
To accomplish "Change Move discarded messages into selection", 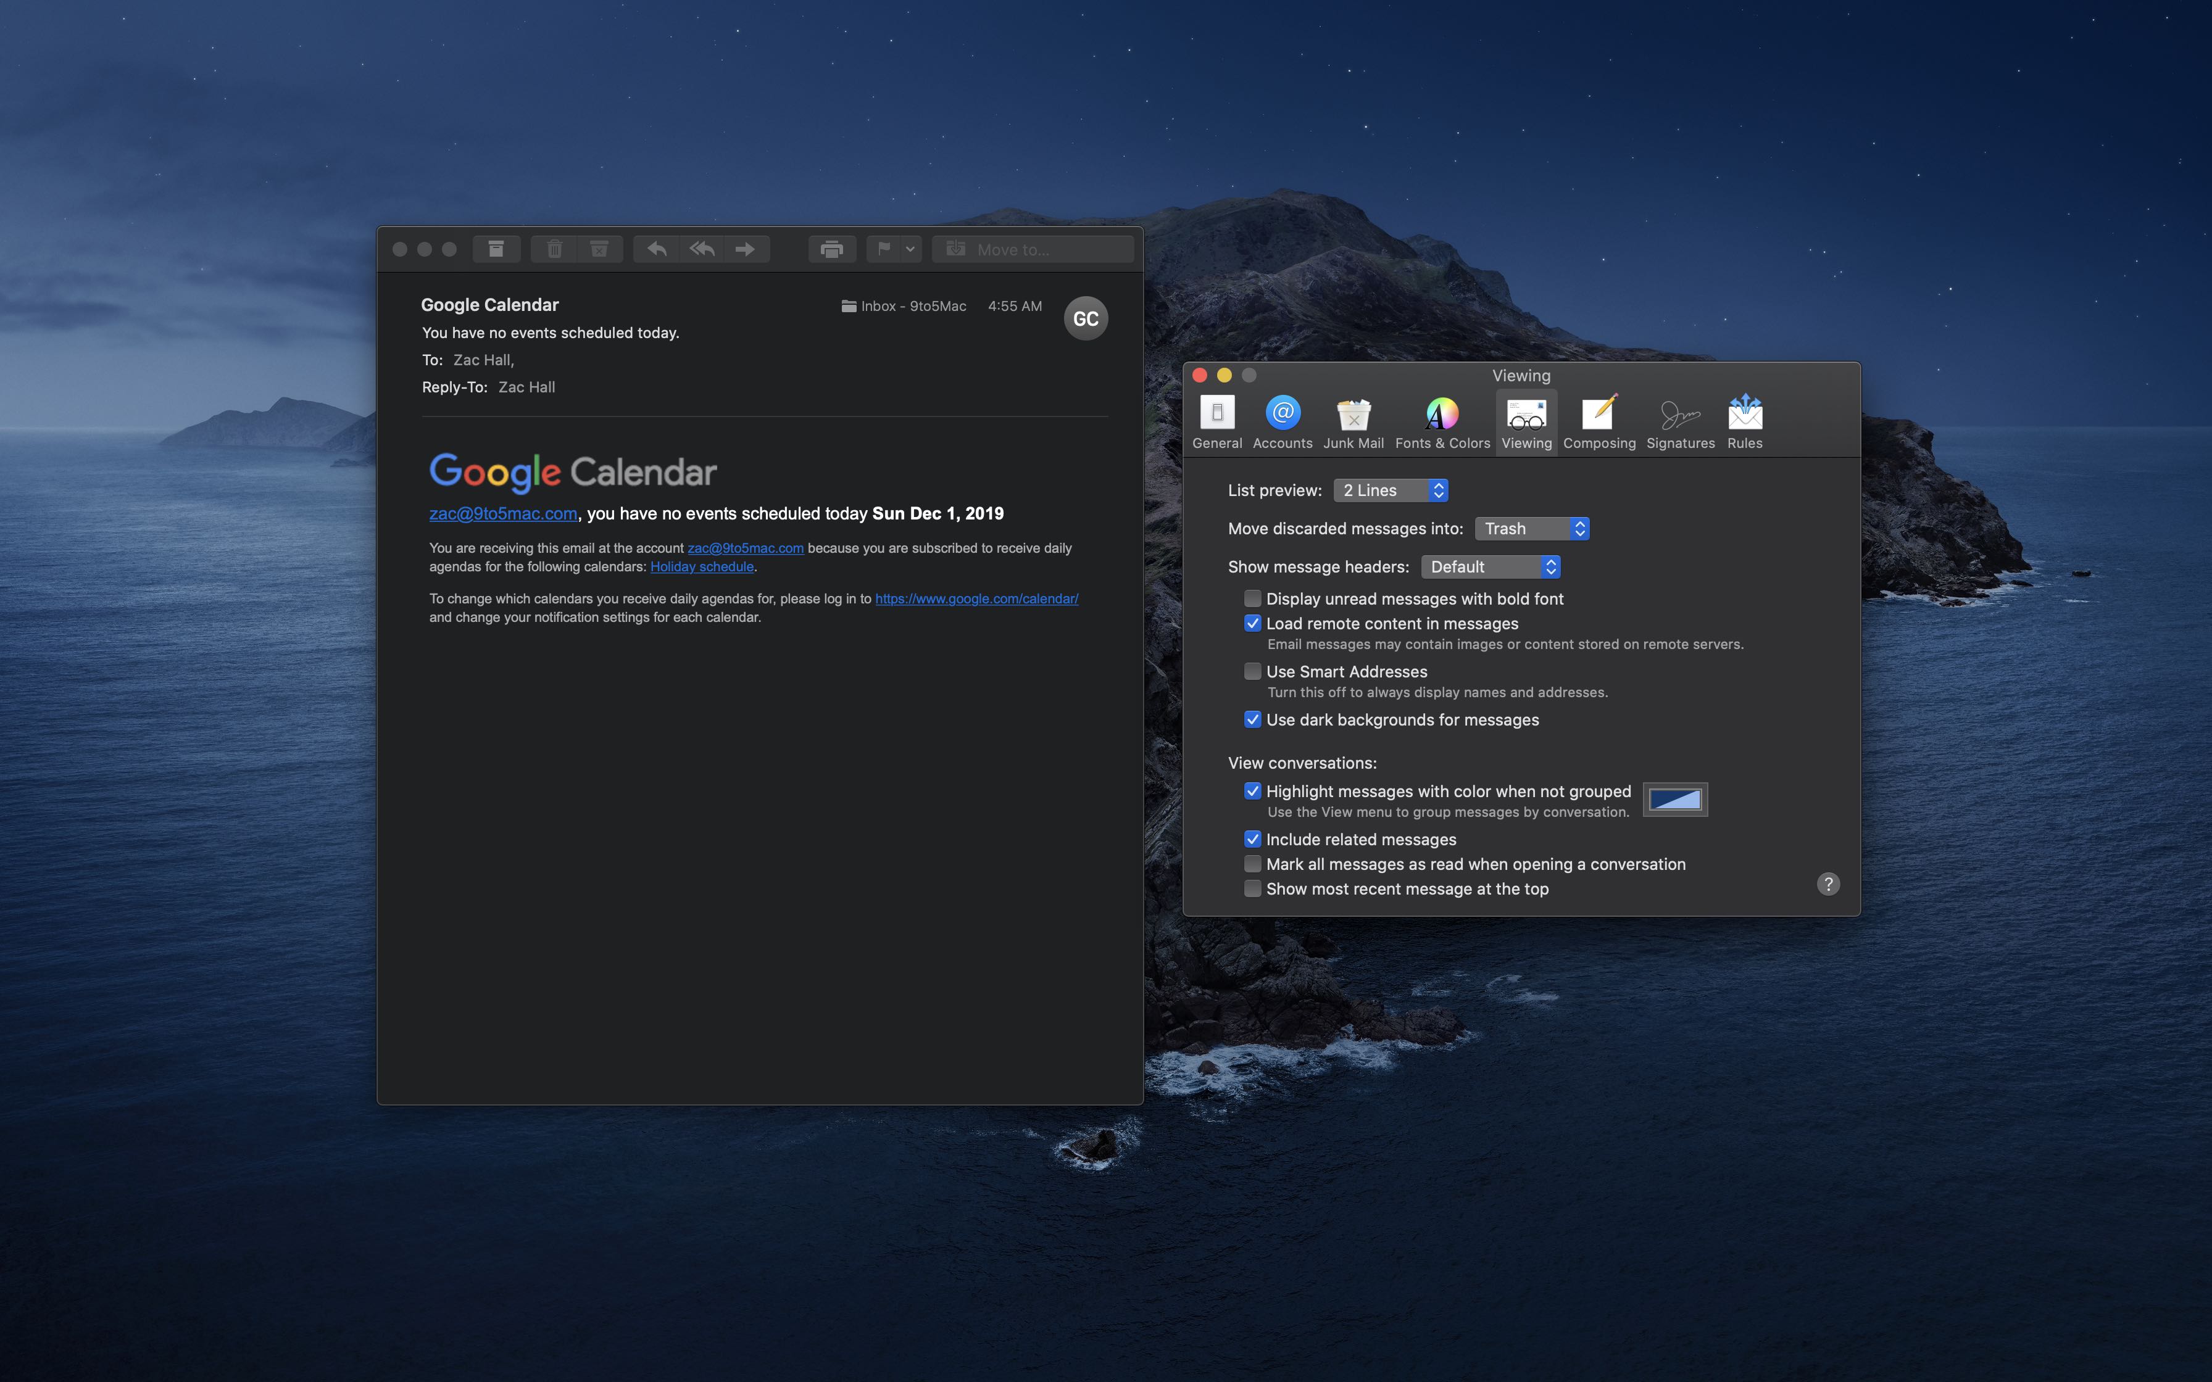I will 1532,528.
